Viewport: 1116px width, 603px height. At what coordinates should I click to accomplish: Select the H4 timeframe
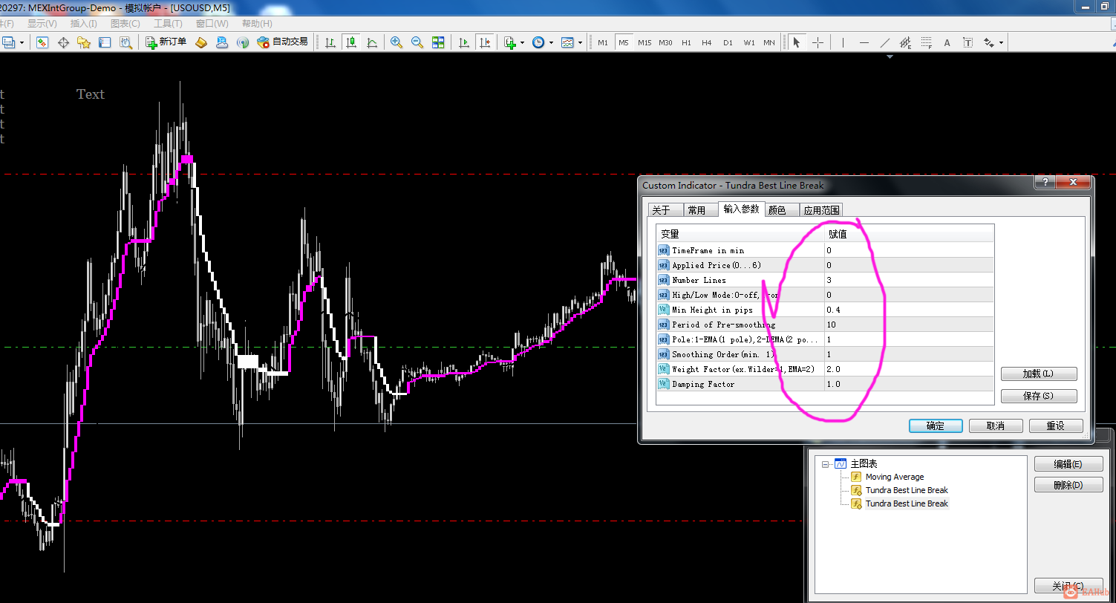(707, 42)
